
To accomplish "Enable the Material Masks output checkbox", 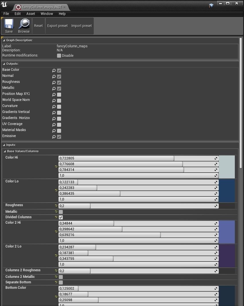I will tap(59, 131).
